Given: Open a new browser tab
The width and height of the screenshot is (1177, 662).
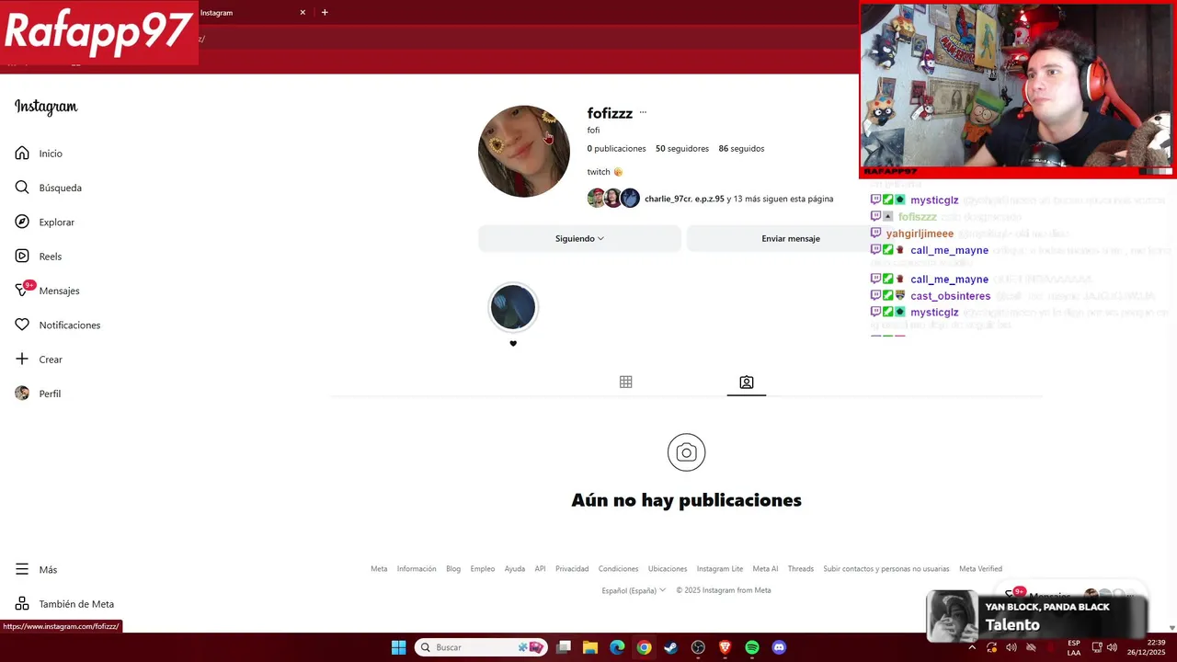Looking at the screenshot, I should coord(325,13).
